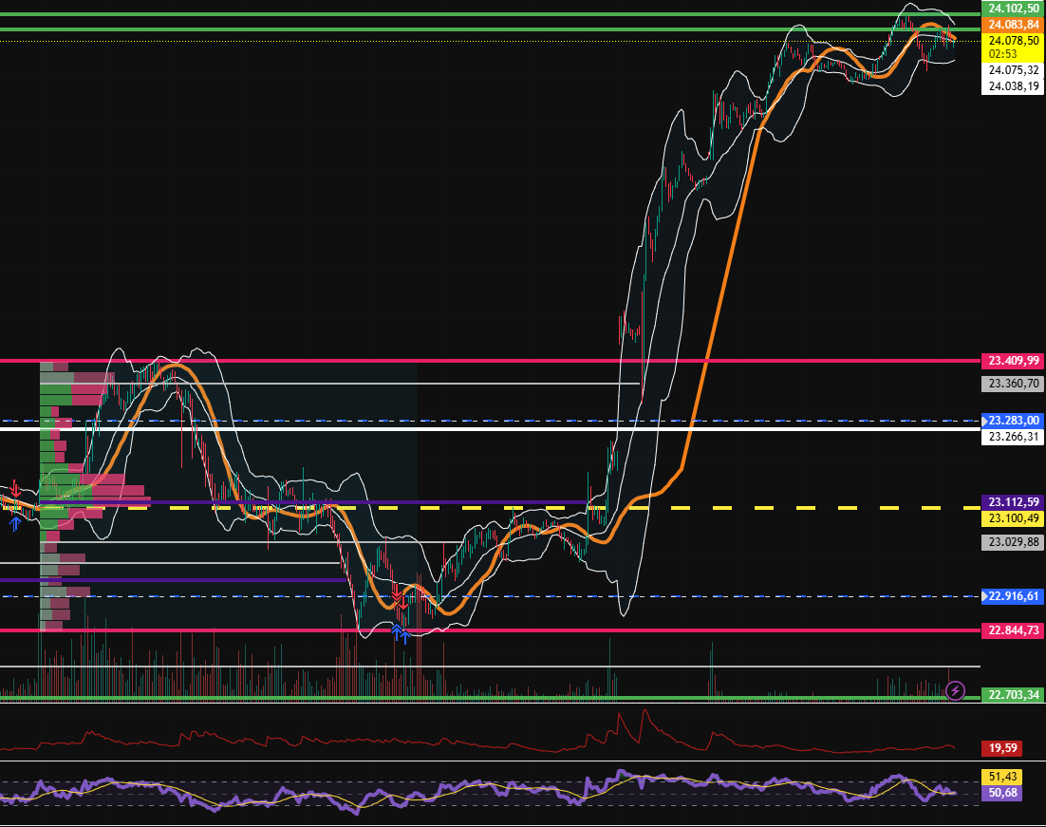
Task: Select the green 22.703,34 price label
Action: tap(1013, 695)
